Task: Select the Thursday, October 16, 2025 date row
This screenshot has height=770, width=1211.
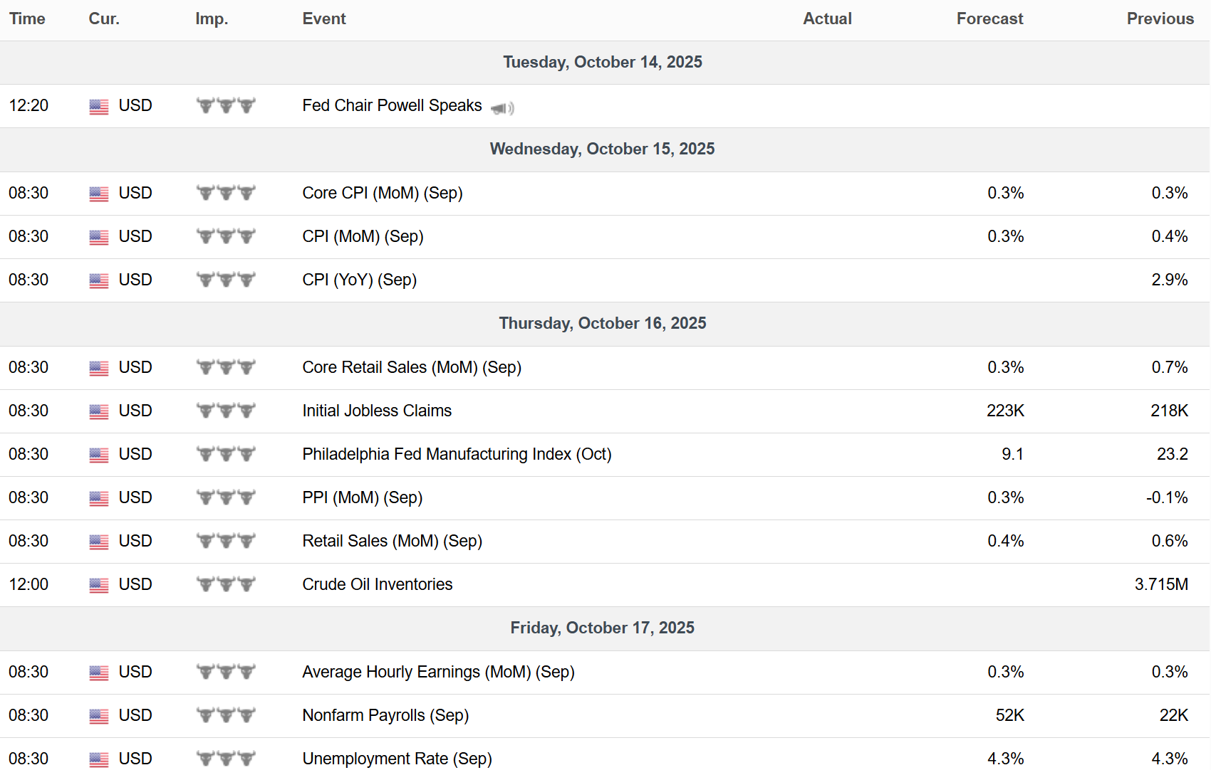Action: click(605, 324)
